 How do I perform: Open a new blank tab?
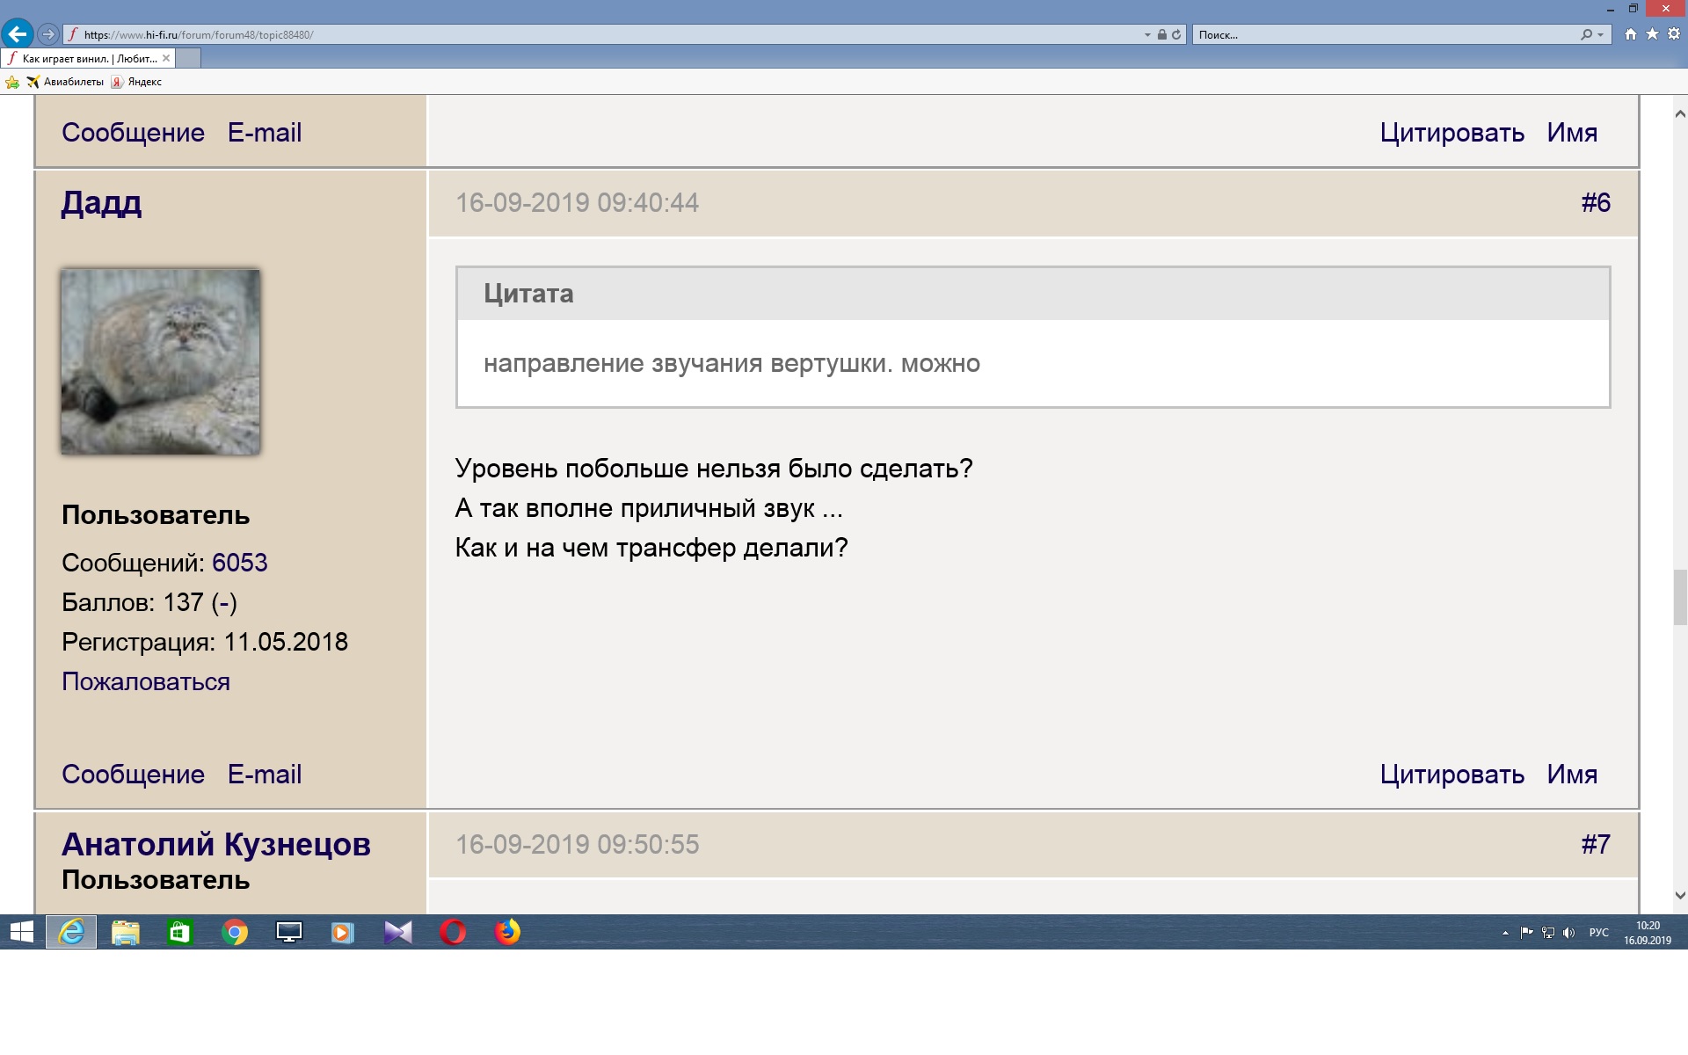pyautogui.click(x=188, y=58)
